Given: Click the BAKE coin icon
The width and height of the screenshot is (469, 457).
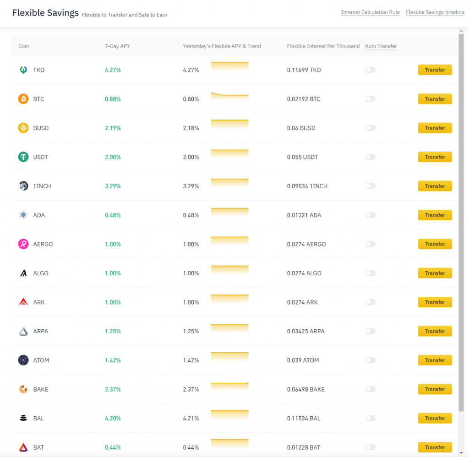Looking at the screenshot, I should 23,389.
